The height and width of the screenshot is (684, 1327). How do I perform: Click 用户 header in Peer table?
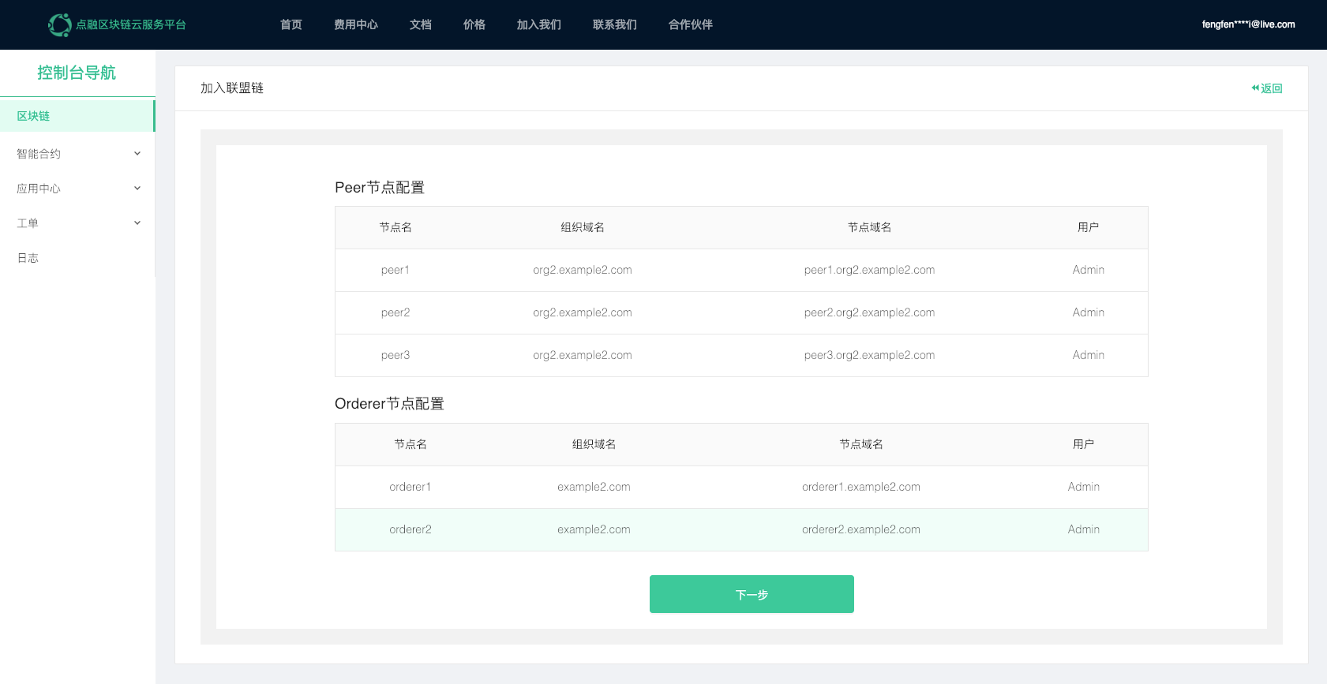(x=1088, y=227)
